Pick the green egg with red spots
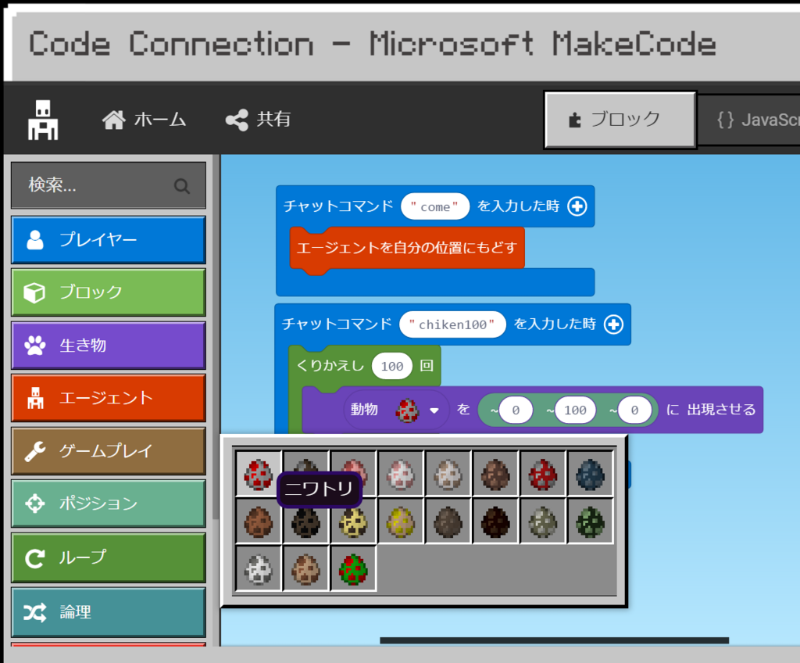The image size is (800, 663). (x=353, y=568)
